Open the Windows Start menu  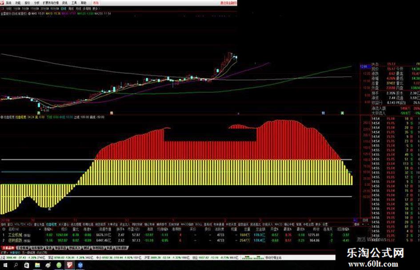tap(5, 265)
